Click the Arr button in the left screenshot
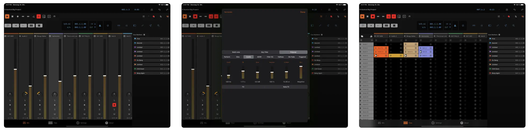The height and width of the screenshot is (133, 530). pyautogui.click(x=23, y=26)
